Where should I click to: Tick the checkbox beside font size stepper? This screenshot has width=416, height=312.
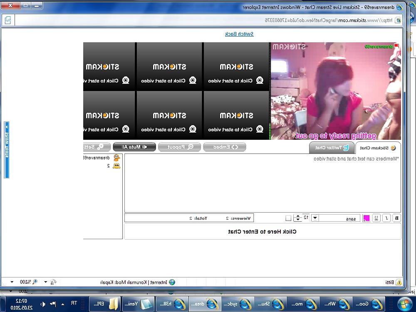(x=288, y=218)
